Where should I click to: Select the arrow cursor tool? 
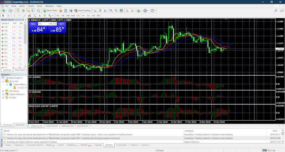pyautogui.click(x=3, y=16)
